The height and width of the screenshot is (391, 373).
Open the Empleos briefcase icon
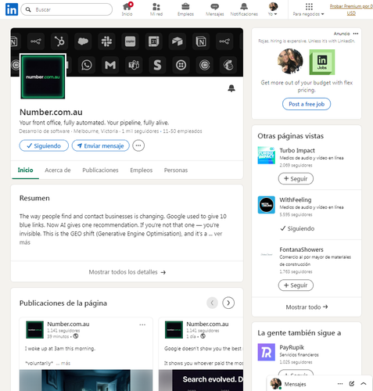pyautogui.click(x=185, y=9)
